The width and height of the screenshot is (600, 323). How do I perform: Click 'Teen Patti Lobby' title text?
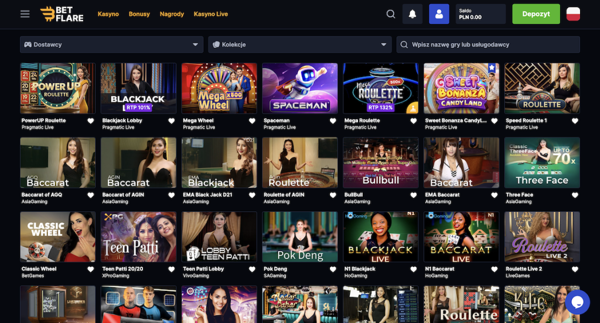[203, 269]
